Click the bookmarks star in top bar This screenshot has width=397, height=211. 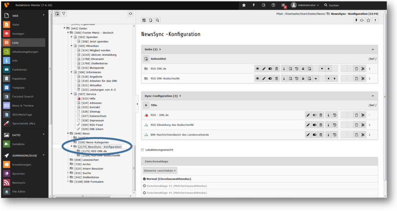pyautogui.click(x=244, y=5)
